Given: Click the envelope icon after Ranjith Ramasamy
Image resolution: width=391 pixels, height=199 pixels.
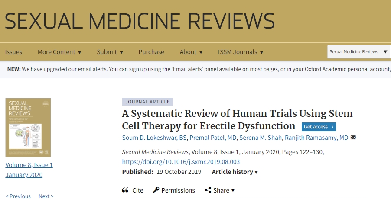Looking at the screenshot, I should point(353,138).
